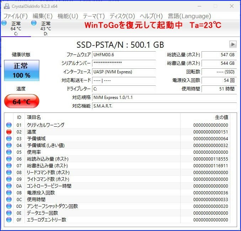Click status dot for ID 09 ライトコマンド数
Image resolution: width=241 pixels, height=231 pixels.
(x=9, y=179)
